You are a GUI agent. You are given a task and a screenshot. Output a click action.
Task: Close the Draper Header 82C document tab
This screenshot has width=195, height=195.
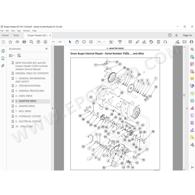(x=50, y=35)
